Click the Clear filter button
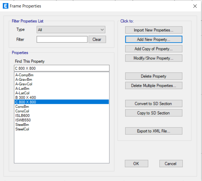202x181 pixels. pos(97,39)
